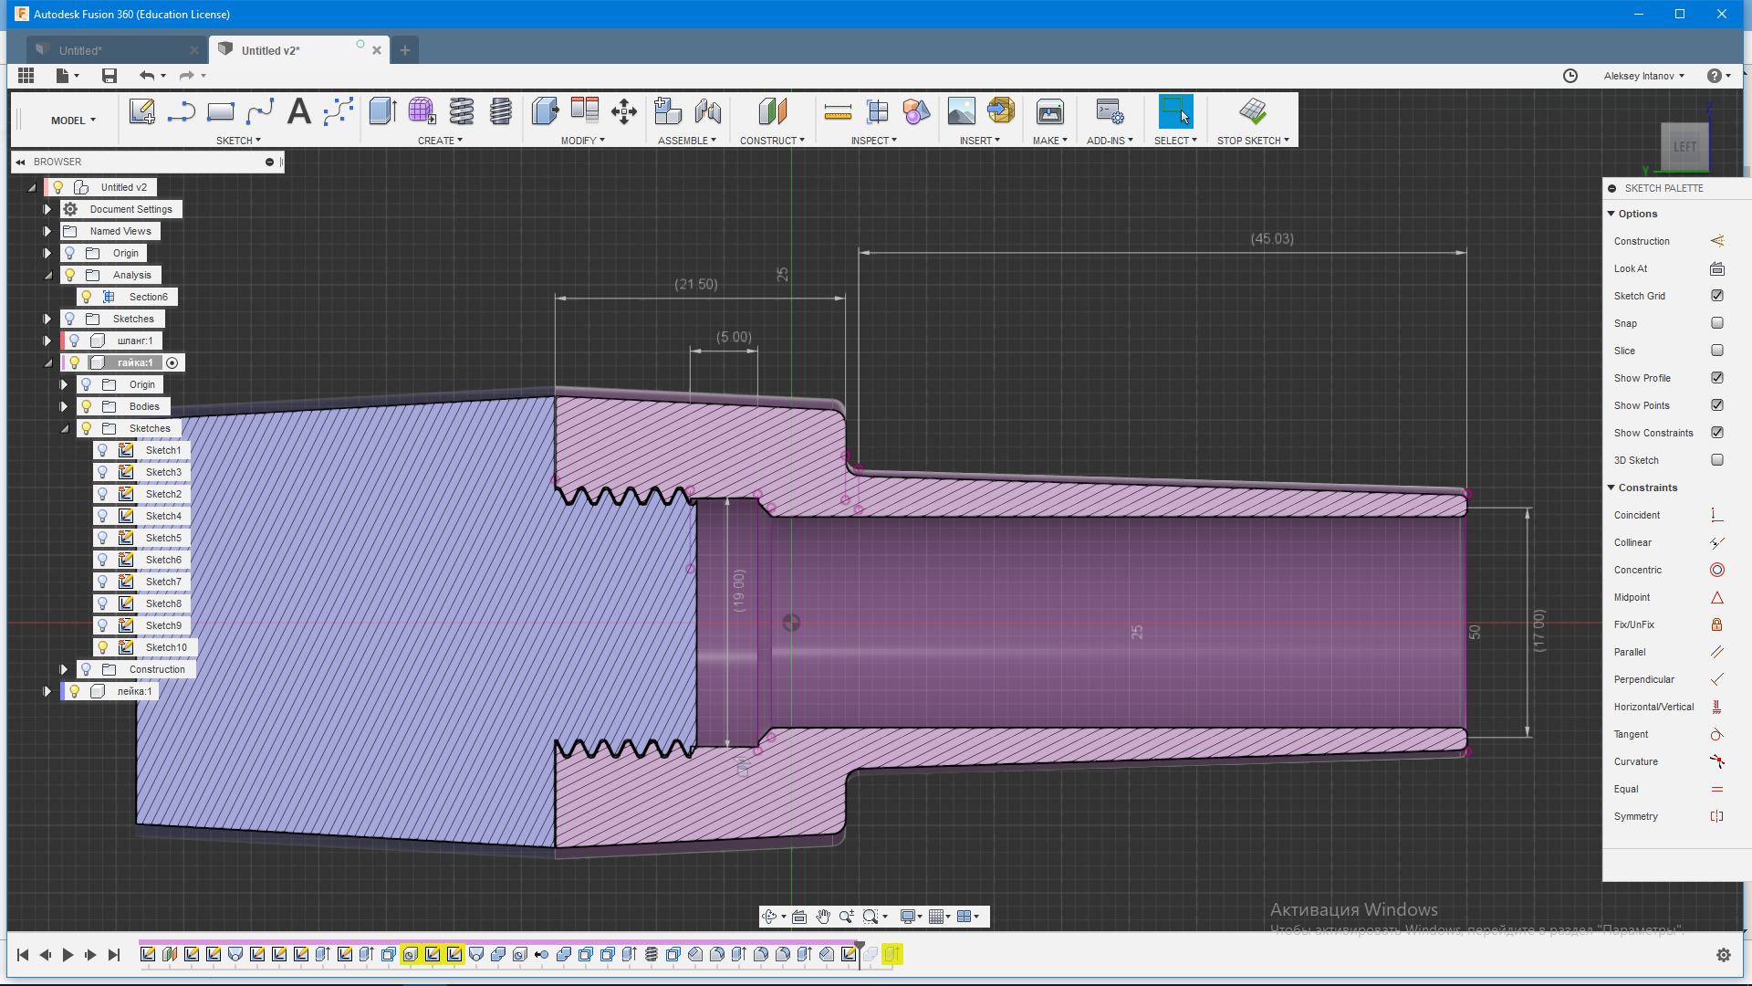Click the Extrude icon in Create group

click(x=382, y=111)
